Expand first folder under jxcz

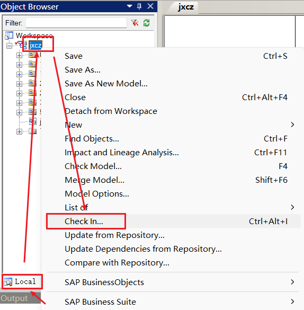[19, 55]
